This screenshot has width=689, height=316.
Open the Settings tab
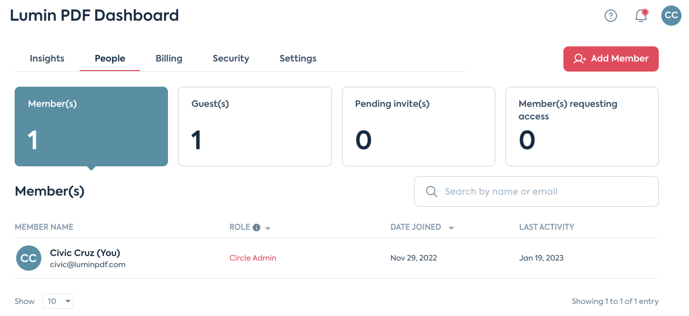tap(298, 58)
